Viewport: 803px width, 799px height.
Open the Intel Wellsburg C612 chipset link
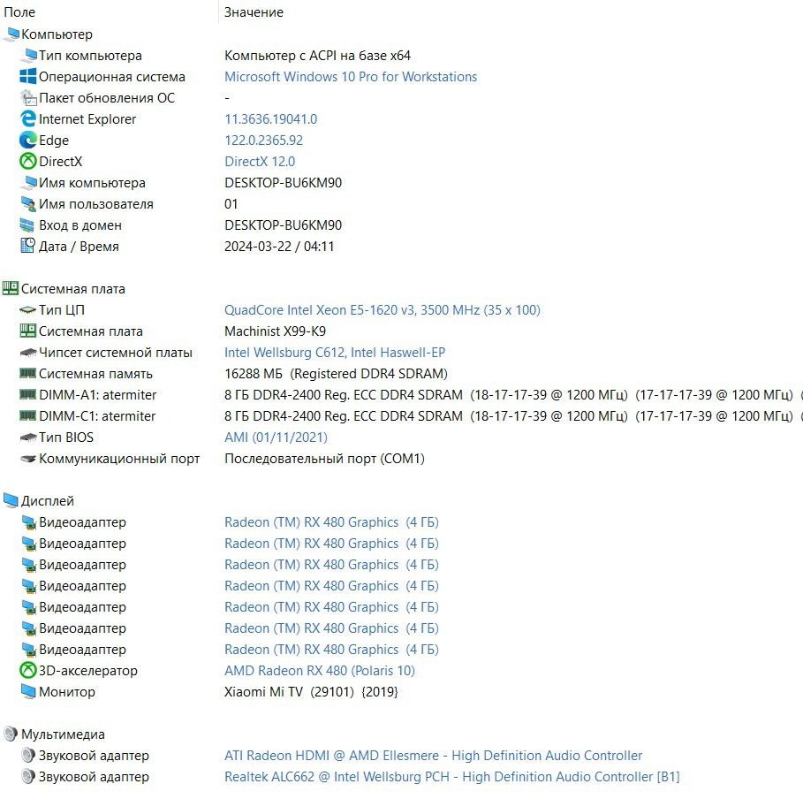pyautogui.click(x=335, y=353)
